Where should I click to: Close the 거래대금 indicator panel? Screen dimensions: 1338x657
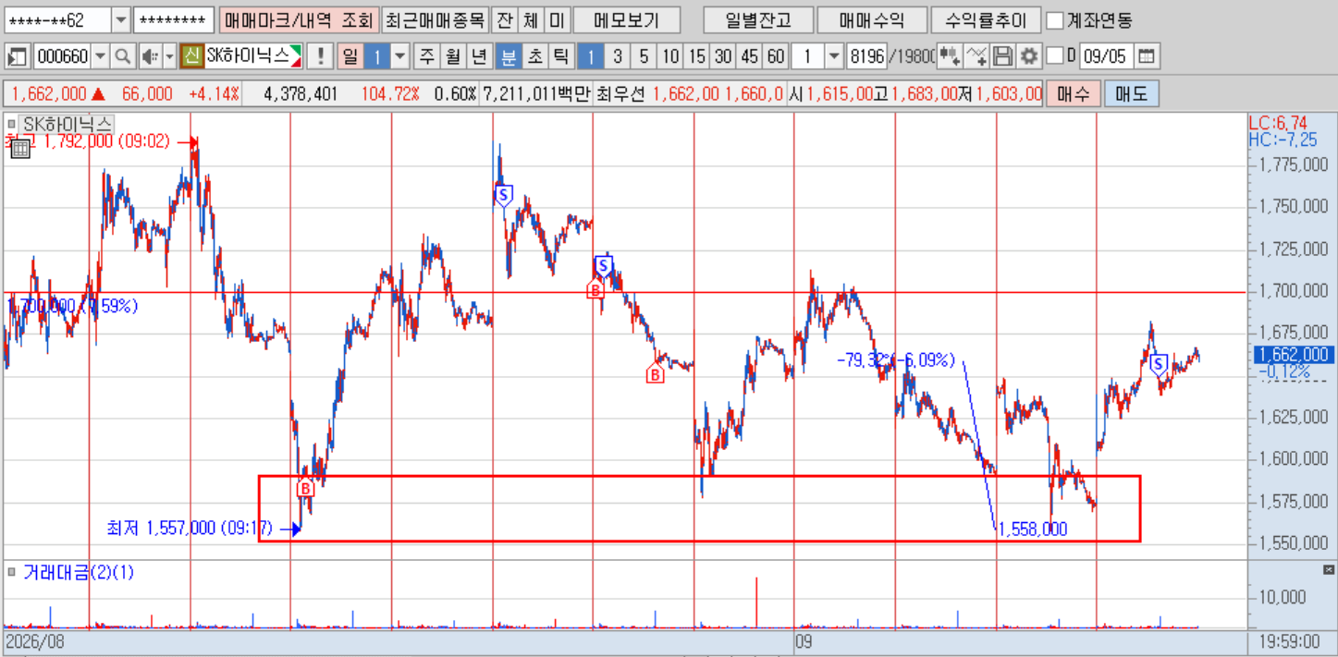(1330, 569)
